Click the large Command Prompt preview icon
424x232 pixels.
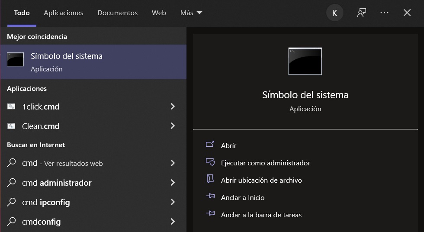(x=305, y=61)
